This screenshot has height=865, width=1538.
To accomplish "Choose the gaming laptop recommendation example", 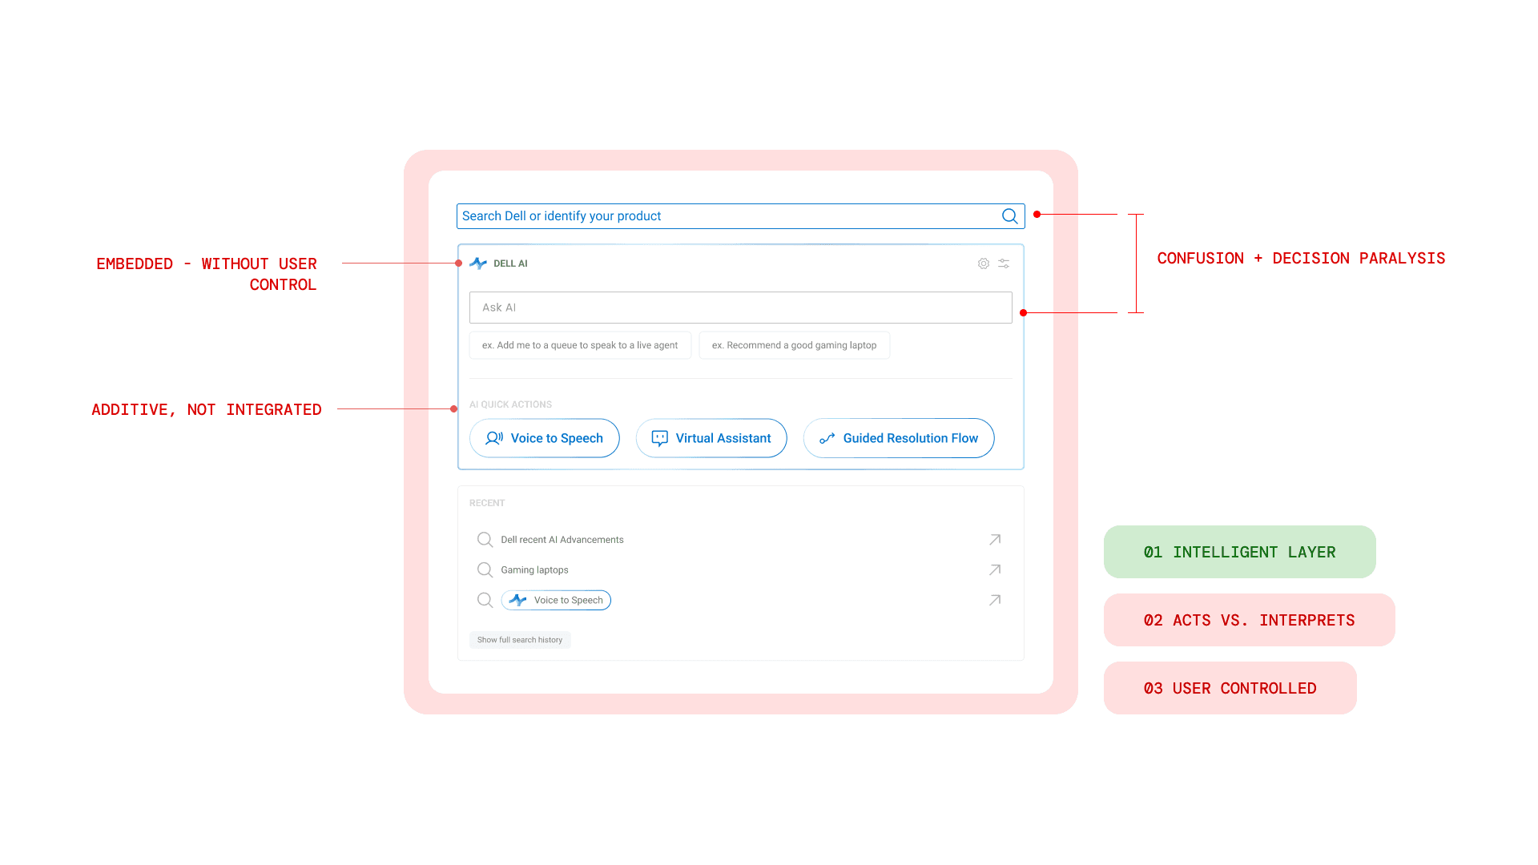I will (x=794, y=345).
